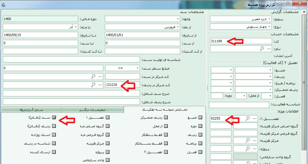308x164 pixels.
Task: Check the تفصیل ۱ breakdown checkbox
Action: coord(107,117)
